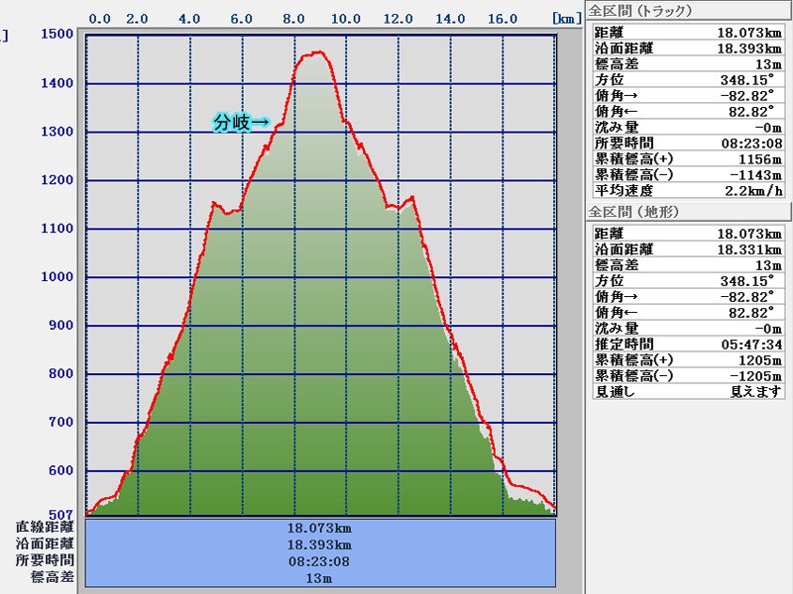Select the 推定時間 05:47:34 row

tap(687, 344)
